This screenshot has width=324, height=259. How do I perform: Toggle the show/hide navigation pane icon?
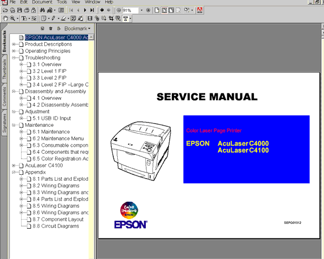pyautogui.click(x=61, y=10)
